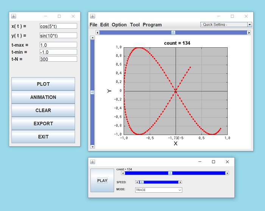Click the graph's vertical scrollbar up arrow
This screenshot has height=211, width=265.
pyautogui.click(x=92, y=38)
